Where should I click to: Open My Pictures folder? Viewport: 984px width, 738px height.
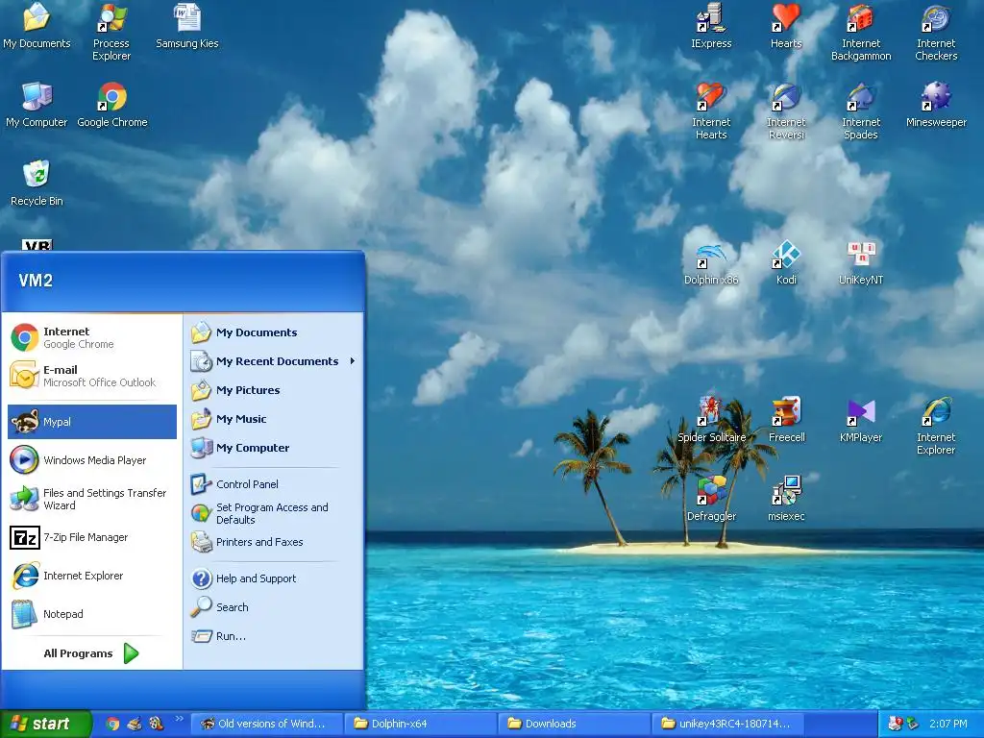click(274, 390)
